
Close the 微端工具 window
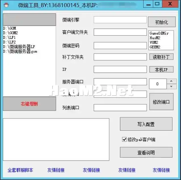coord(170,4)
